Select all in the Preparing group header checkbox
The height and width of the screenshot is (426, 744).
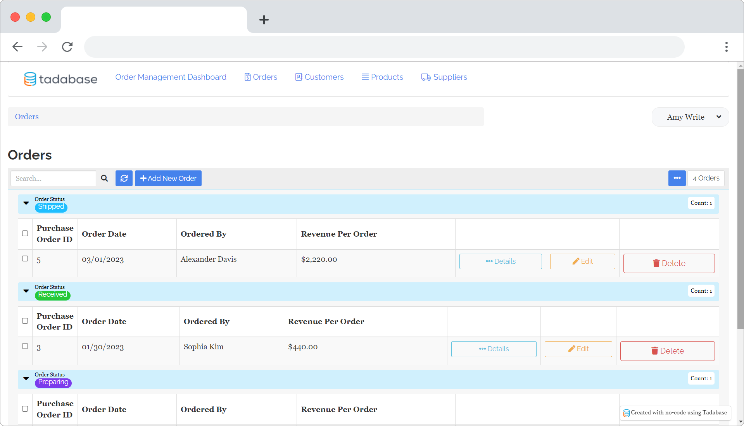point(25,409)
